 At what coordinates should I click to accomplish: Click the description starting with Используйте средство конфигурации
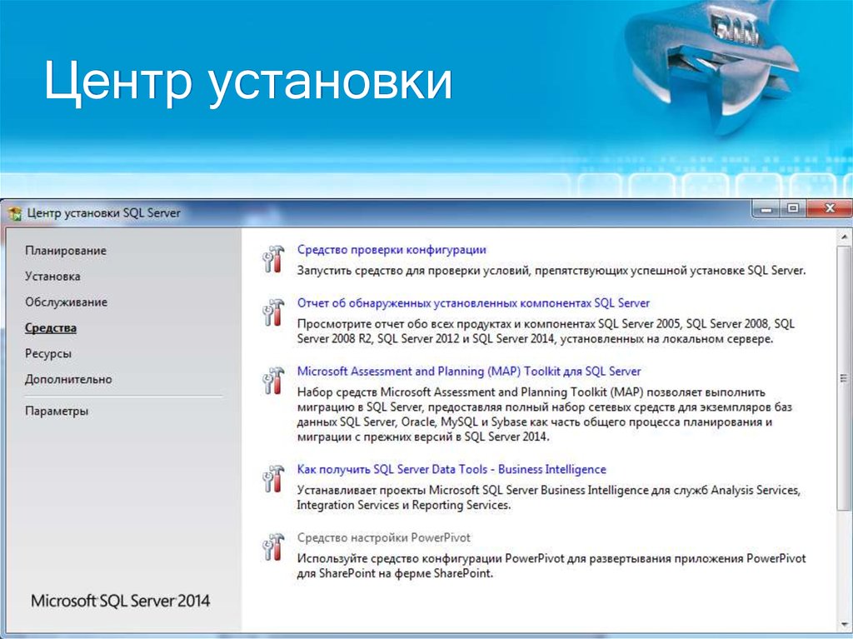click(551, 566)
